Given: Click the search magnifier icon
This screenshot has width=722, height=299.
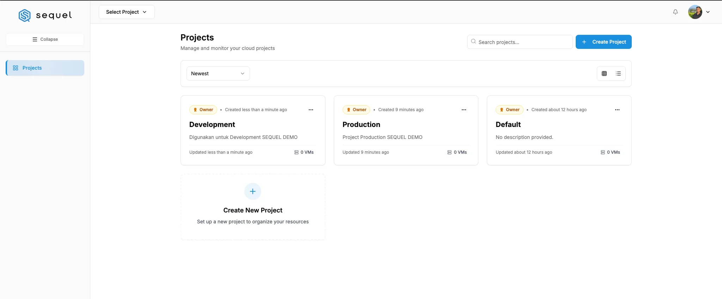Looking at the screenshot, I should click(x=473, y=42).
